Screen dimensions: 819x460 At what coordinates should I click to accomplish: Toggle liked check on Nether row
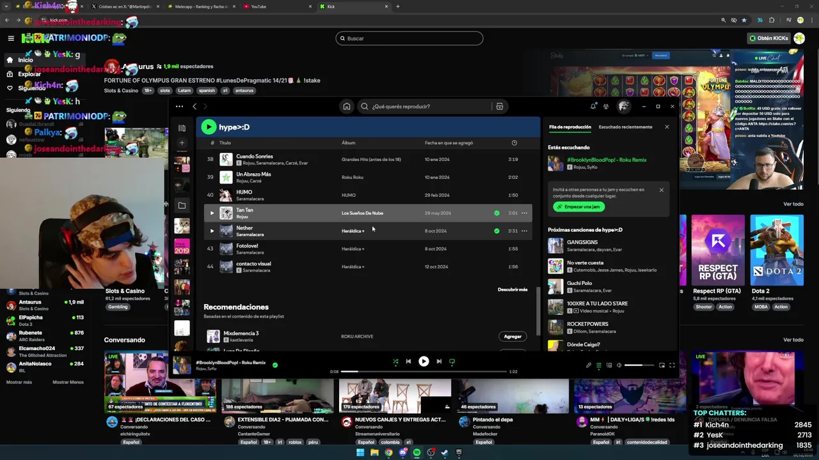coord(497,231)
